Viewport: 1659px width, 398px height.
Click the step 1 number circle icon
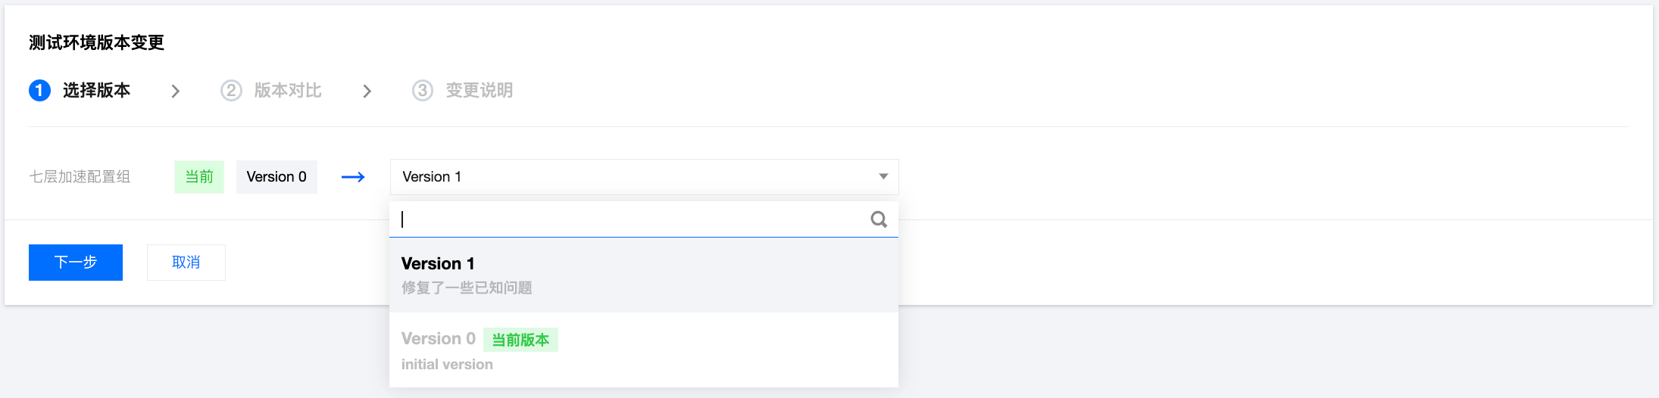39,91
